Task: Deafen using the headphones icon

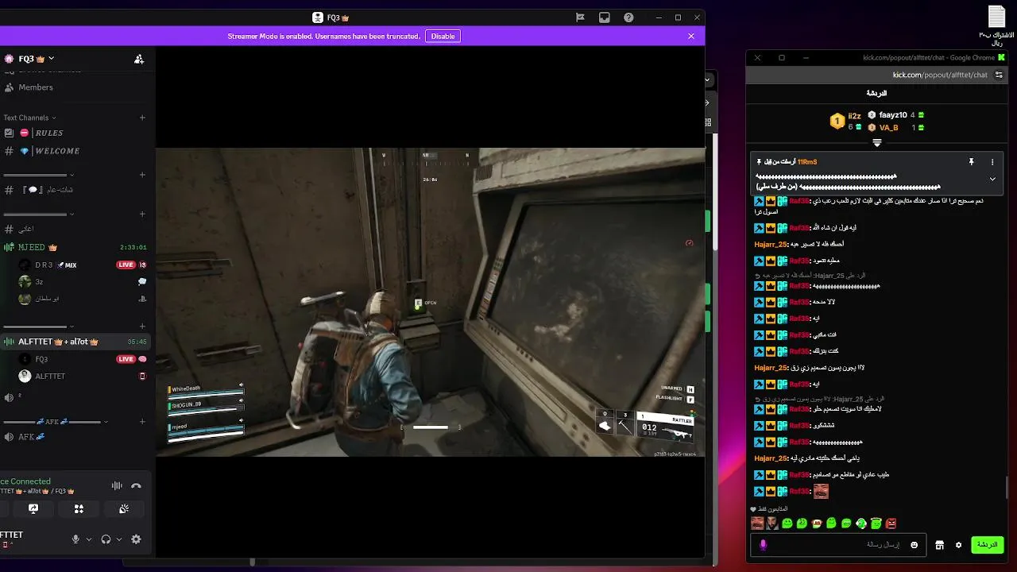Action: coord(106,539)
